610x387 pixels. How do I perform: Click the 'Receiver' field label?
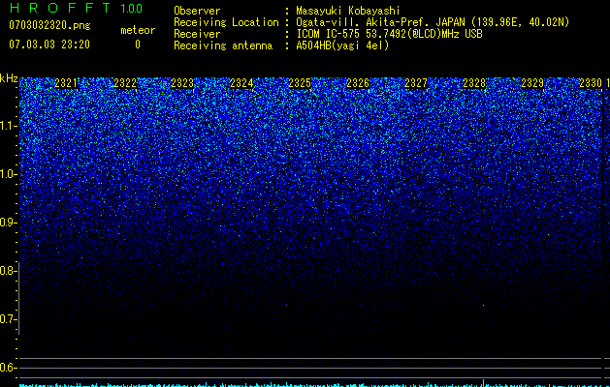click(x=197, y=34)
